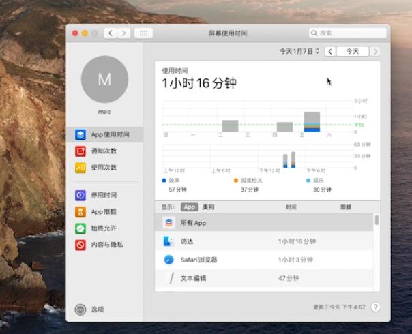Click 1小时3分钟 time for Safari浏览器
Screen dimensions: 412x334
[x=295, y=260]
